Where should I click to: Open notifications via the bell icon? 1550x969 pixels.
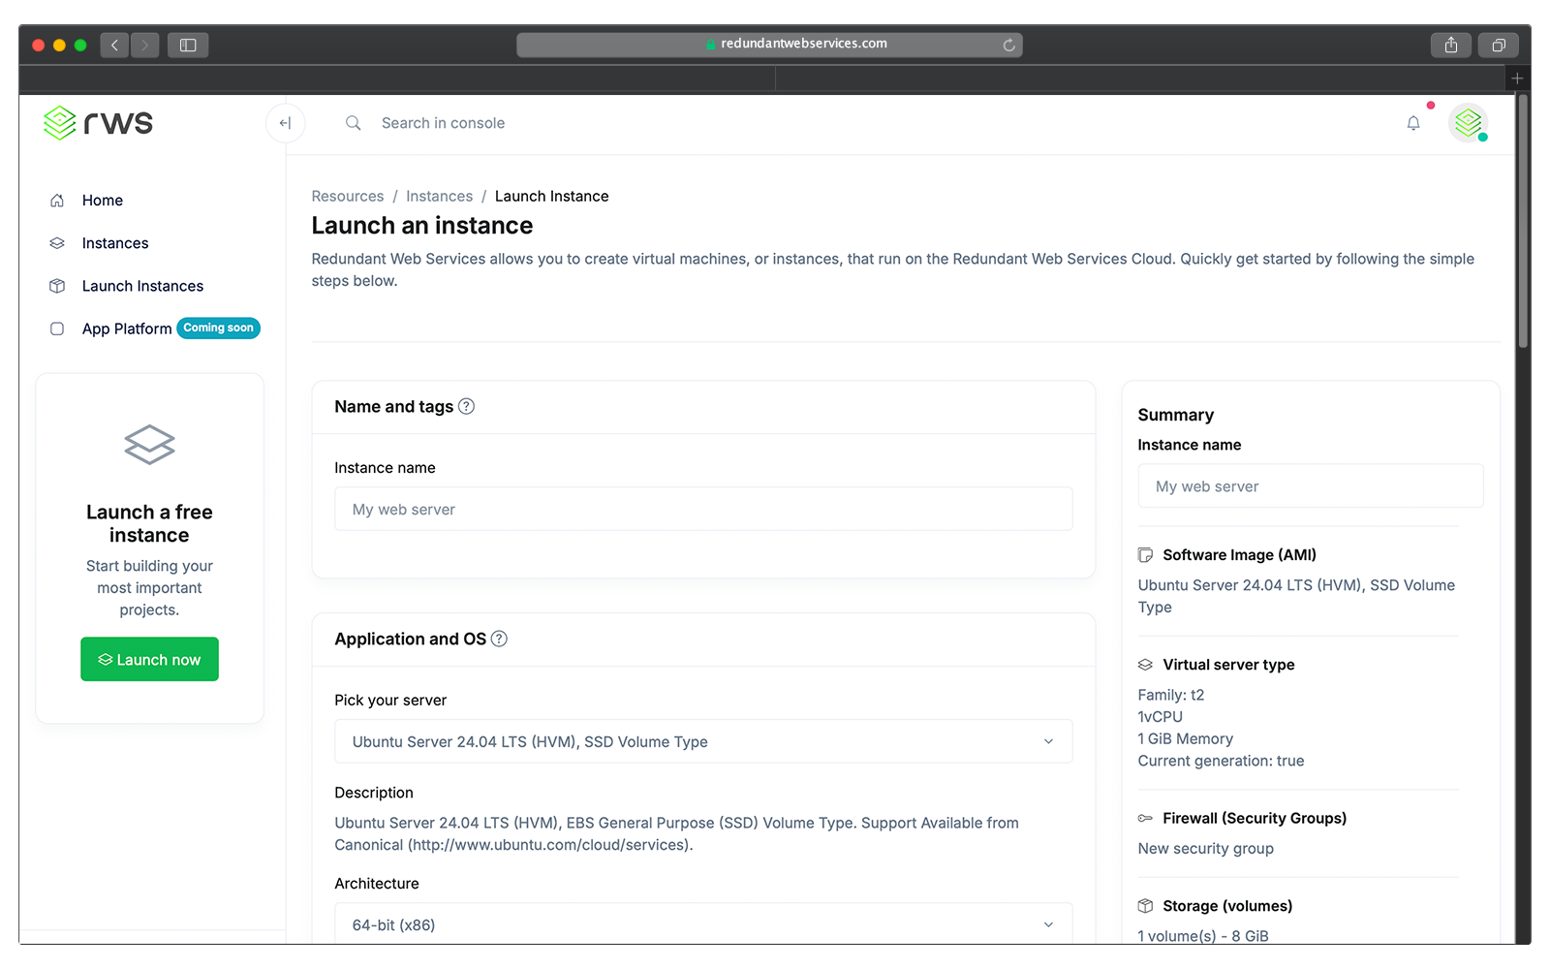point(1413,123)
